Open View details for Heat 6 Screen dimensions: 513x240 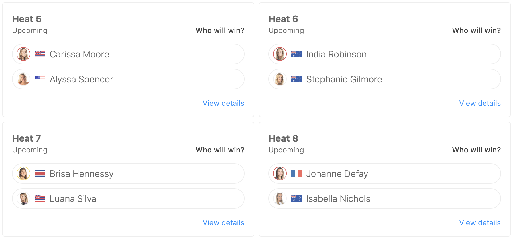(480, 103)
